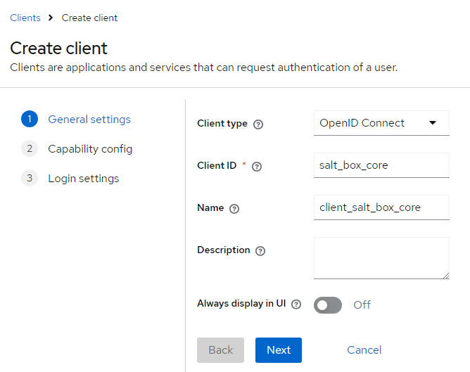Focus the Name input field
The width and height of the screenshot is (470, 372).
tap(381, 207)
